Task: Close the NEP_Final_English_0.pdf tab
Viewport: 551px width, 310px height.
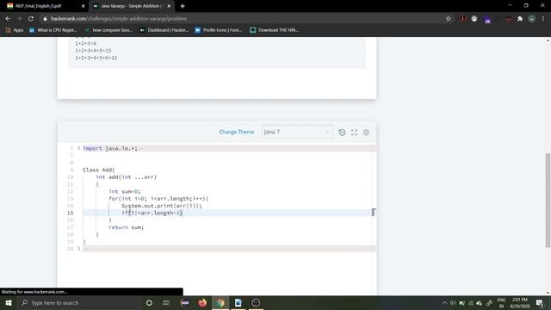Action: (x=84, y=6)
